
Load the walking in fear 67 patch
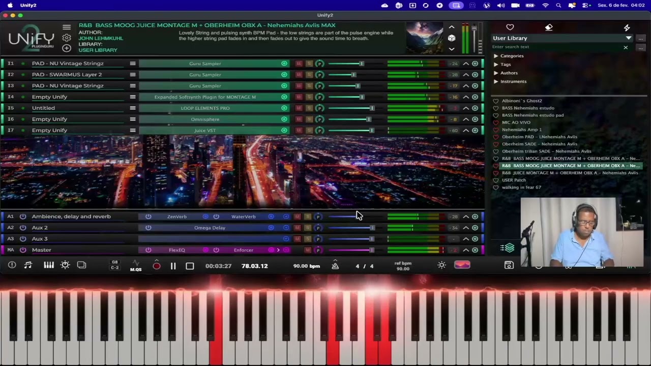pyautogui.click(x=521, y=188)
